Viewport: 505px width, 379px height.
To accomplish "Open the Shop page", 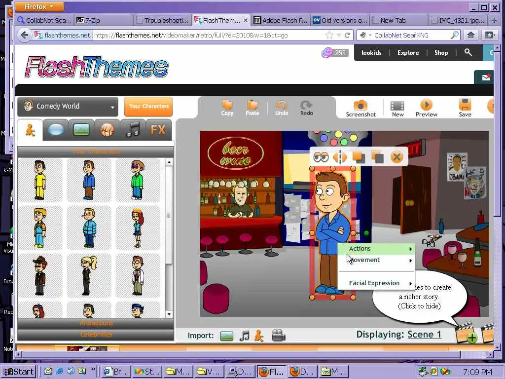I will click(441, 53).
